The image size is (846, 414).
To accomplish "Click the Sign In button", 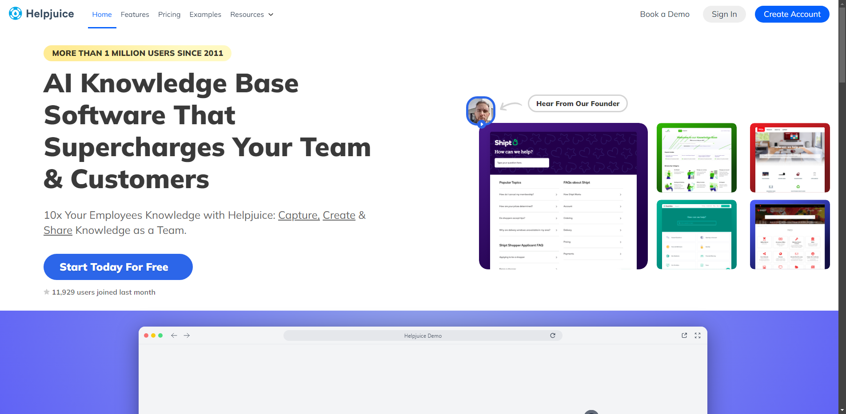I will [724, 14].
